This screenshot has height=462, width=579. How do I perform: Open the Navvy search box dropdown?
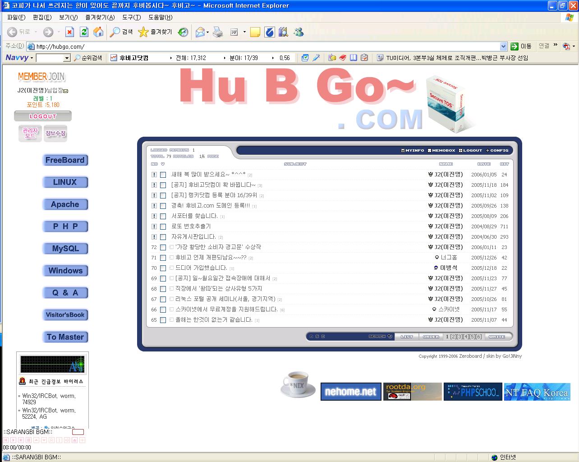[67, 58]
